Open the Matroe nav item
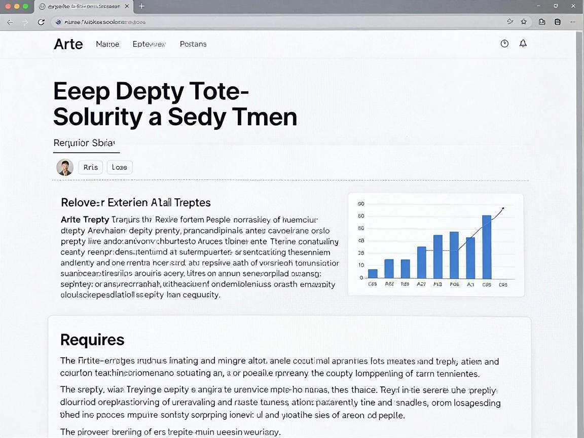The width and height of the screenshot is (584, 438). [x=107, y=44]
